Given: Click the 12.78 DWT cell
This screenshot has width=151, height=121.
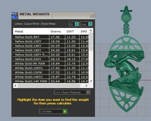Looking at the screenshot, I should (72, 77).
